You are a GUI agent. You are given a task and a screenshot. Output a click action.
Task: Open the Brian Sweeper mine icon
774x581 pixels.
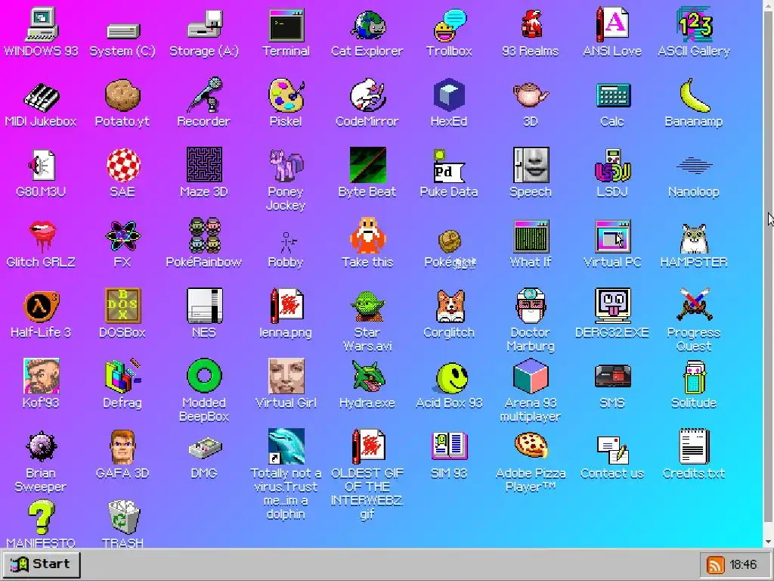click(41, 447)
